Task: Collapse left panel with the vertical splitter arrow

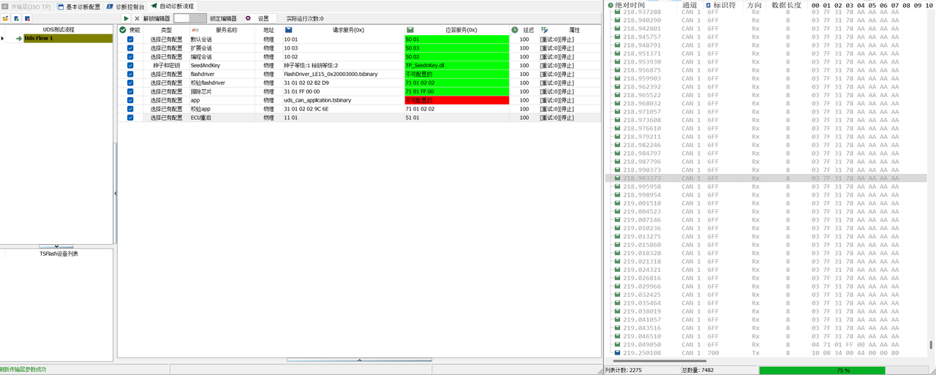Action: pos(116,193)
